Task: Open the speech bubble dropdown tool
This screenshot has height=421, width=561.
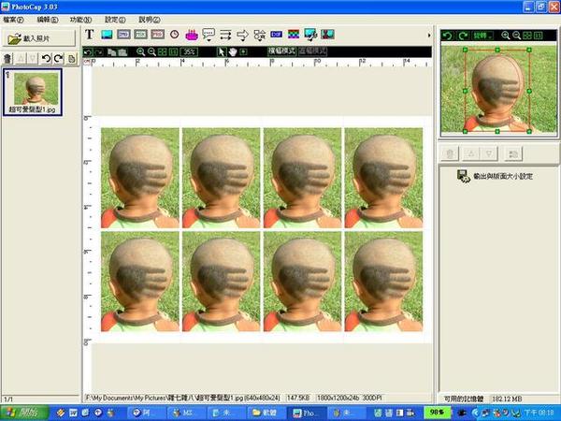Action: (x=209, y=35)
